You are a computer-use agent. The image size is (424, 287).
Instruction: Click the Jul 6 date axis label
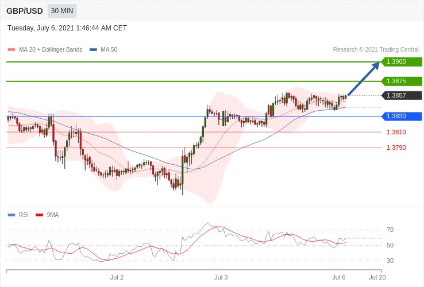[x=339, y=278]
